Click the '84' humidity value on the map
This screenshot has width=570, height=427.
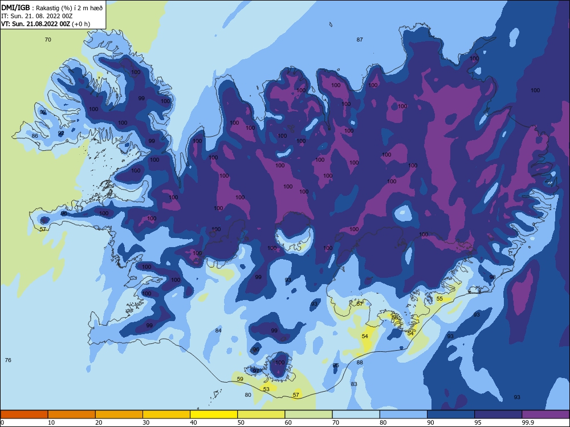[x=218, y=330]
